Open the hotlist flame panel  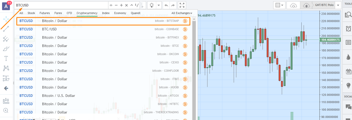[348, 57]
